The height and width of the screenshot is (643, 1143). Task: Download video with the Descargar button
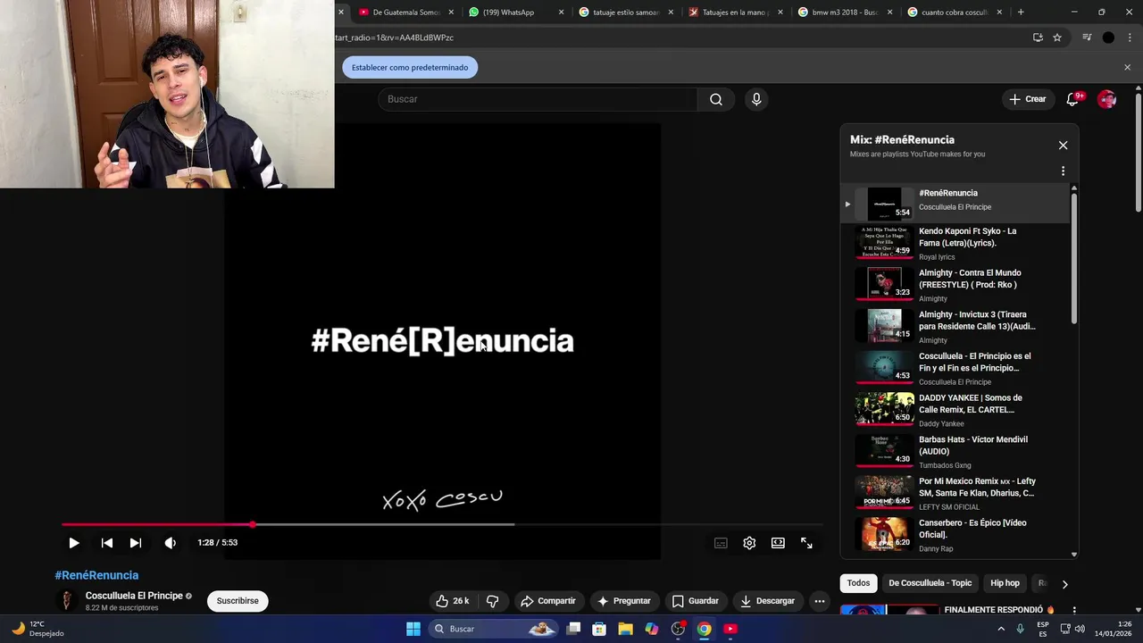[x=768, y=601]
